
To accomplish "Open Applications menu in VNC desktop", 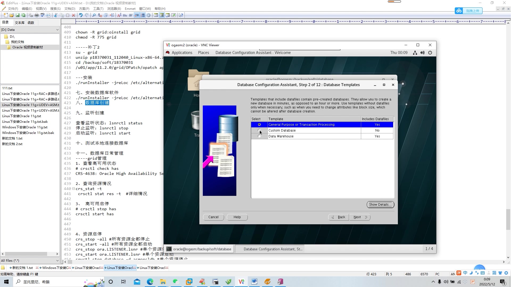I will [x=182, y=53].
